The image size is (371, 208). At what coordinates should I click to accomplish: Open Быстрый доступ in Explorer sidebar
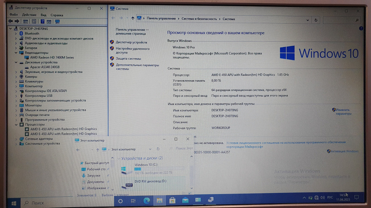coord(97,163)
